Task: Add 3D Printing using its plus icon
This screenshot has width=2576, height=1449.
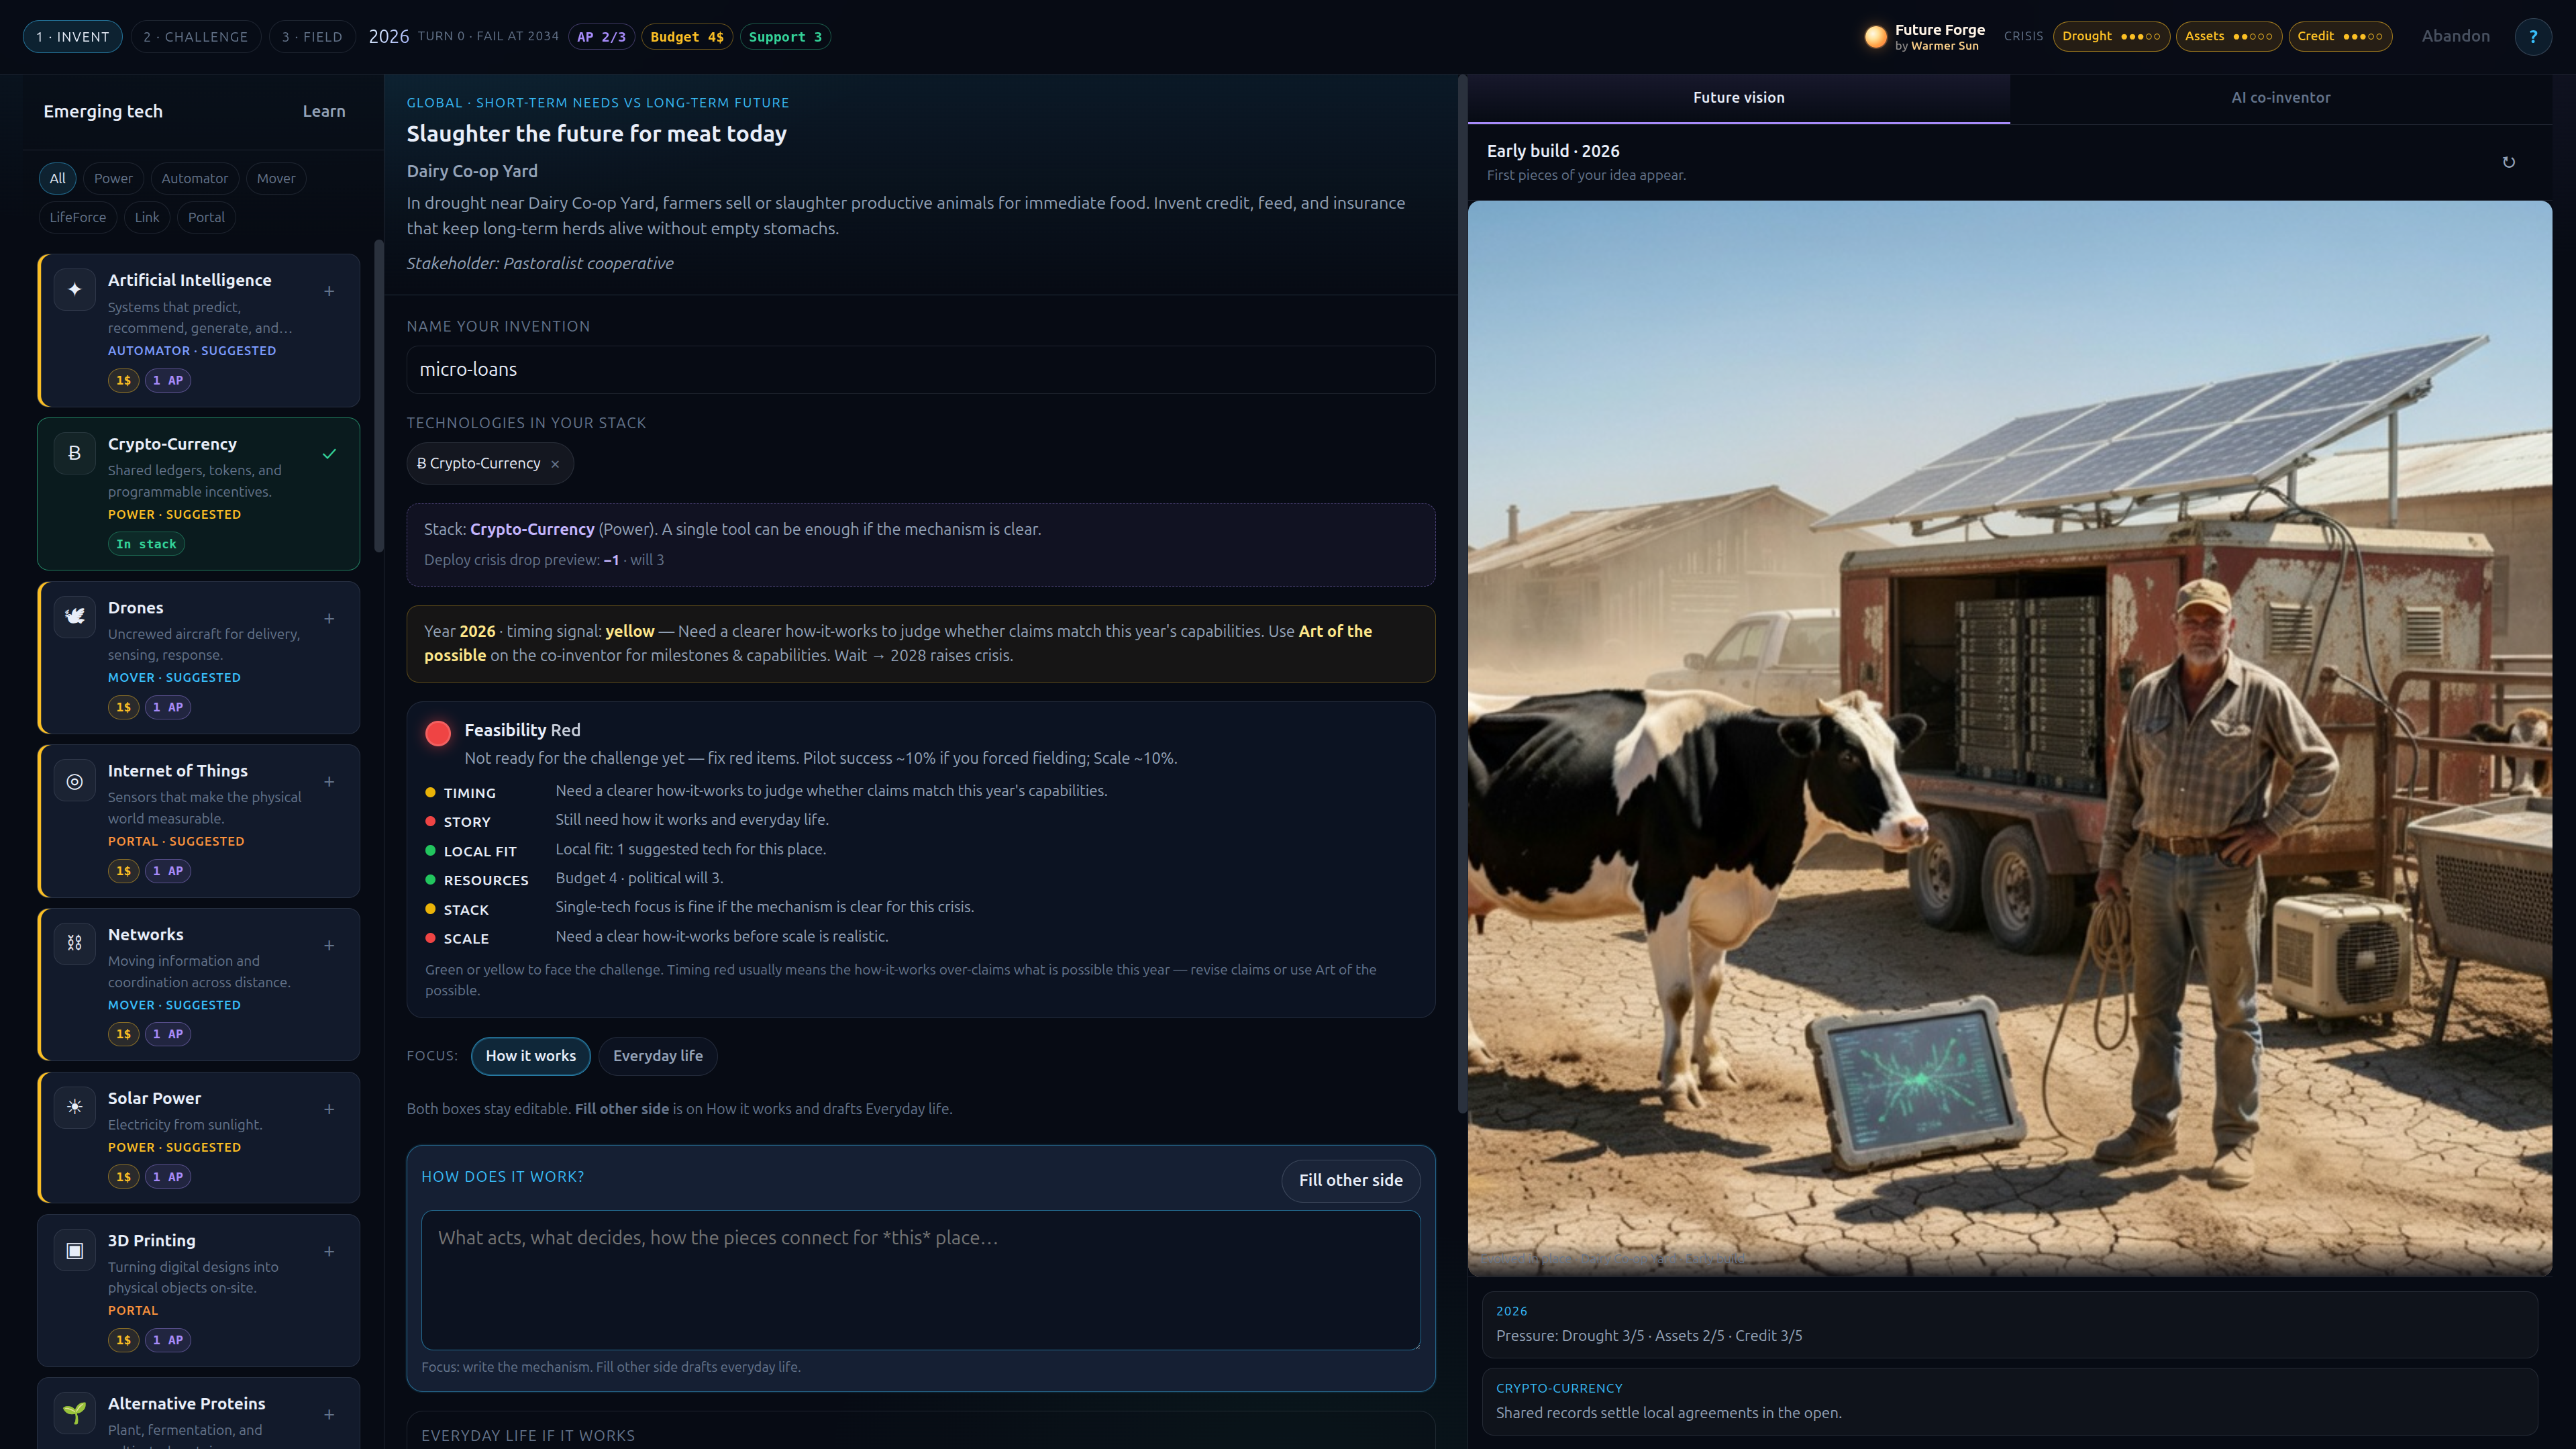Action: (x=329, y=1252)
